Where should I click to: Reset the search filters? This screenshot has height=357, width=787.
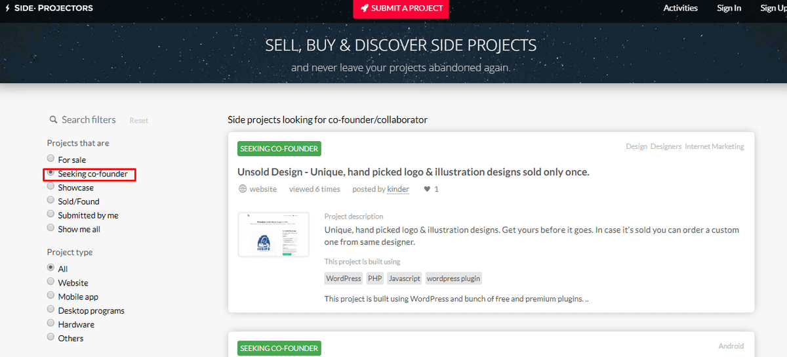138,121
